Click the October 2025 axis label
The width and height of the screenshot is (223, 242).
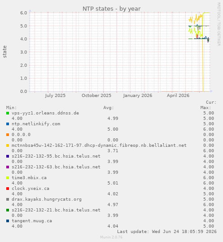(96, 96)
